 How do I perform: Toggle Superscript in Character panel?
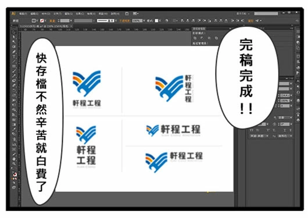(268, 130)
